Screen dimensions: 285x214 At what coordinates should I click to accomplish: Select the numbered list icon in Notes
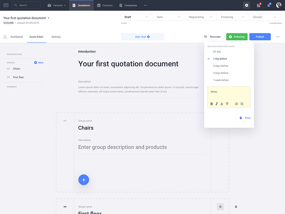[236, 104]
